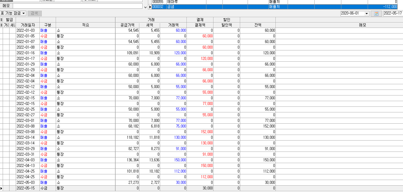Click the 공급가액 column header
This screenshot has height=196, width=403.
pyautogui.click(x=127, y=25)
